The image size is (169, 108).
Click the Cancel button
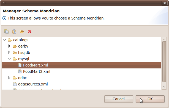click(119, 99)
